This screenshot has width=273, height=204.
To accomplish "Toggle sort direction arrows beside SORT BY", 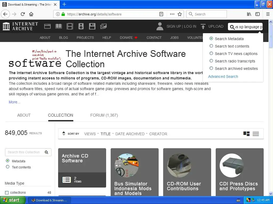I will [x=64, y=133].
